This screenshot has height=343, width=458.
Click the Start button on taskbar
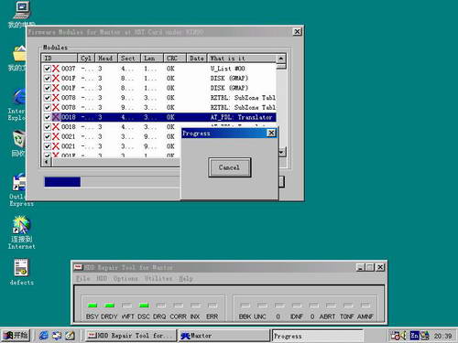click(16, 336)
